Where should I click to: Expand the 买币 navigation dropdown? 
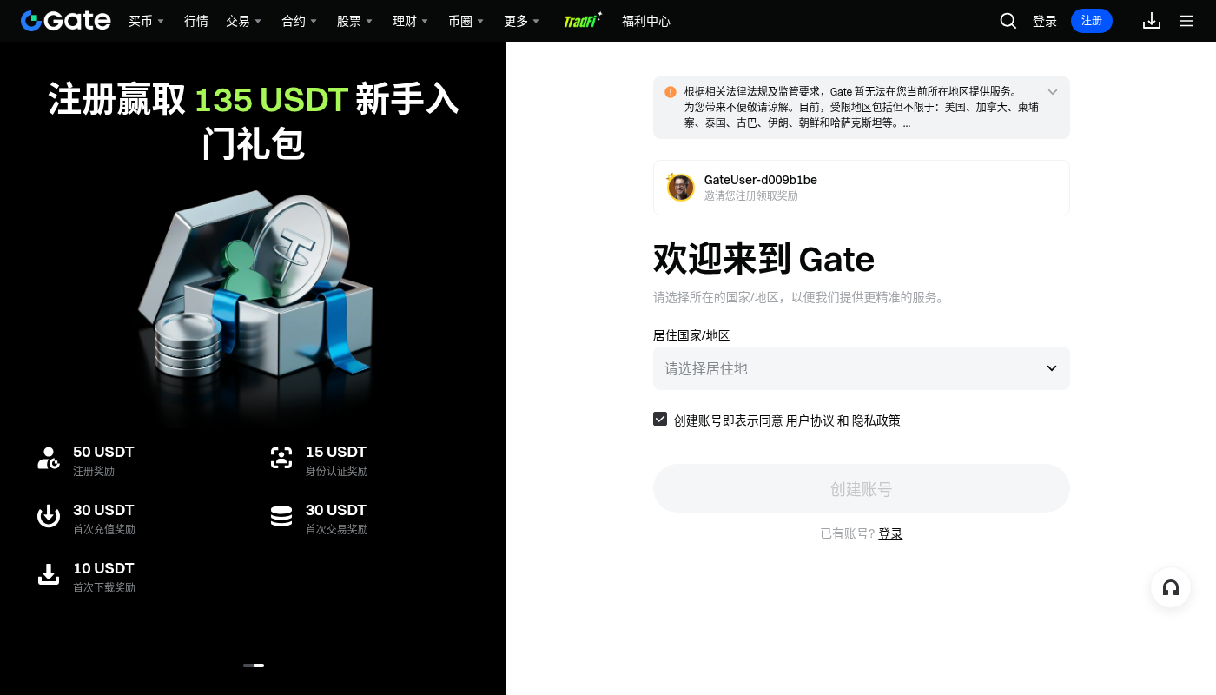point(146,21)
